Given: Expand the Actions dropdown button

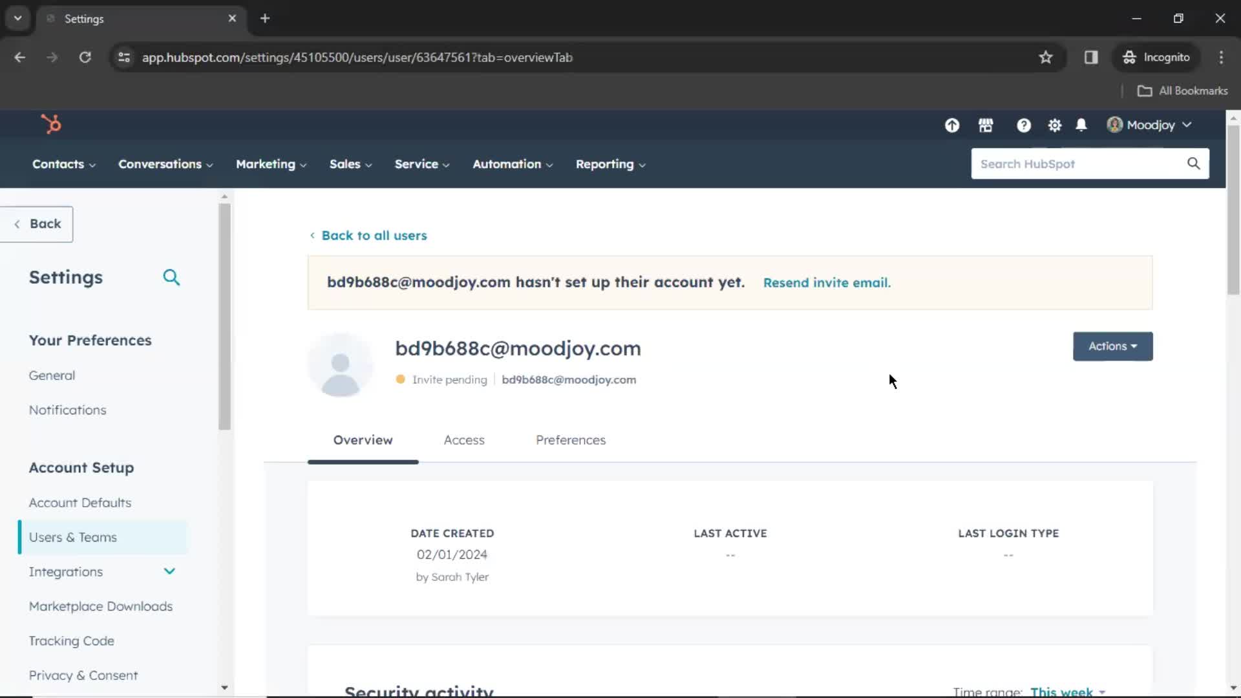Looking at the screenshot, I should point(1112,346).
